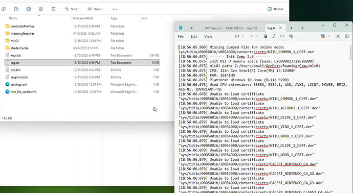Click the share icon in Explorer toolbar

(41, 9)
